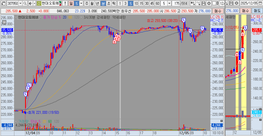
Task: Select the 주 weekly chart period
Action: pos(86,3)
